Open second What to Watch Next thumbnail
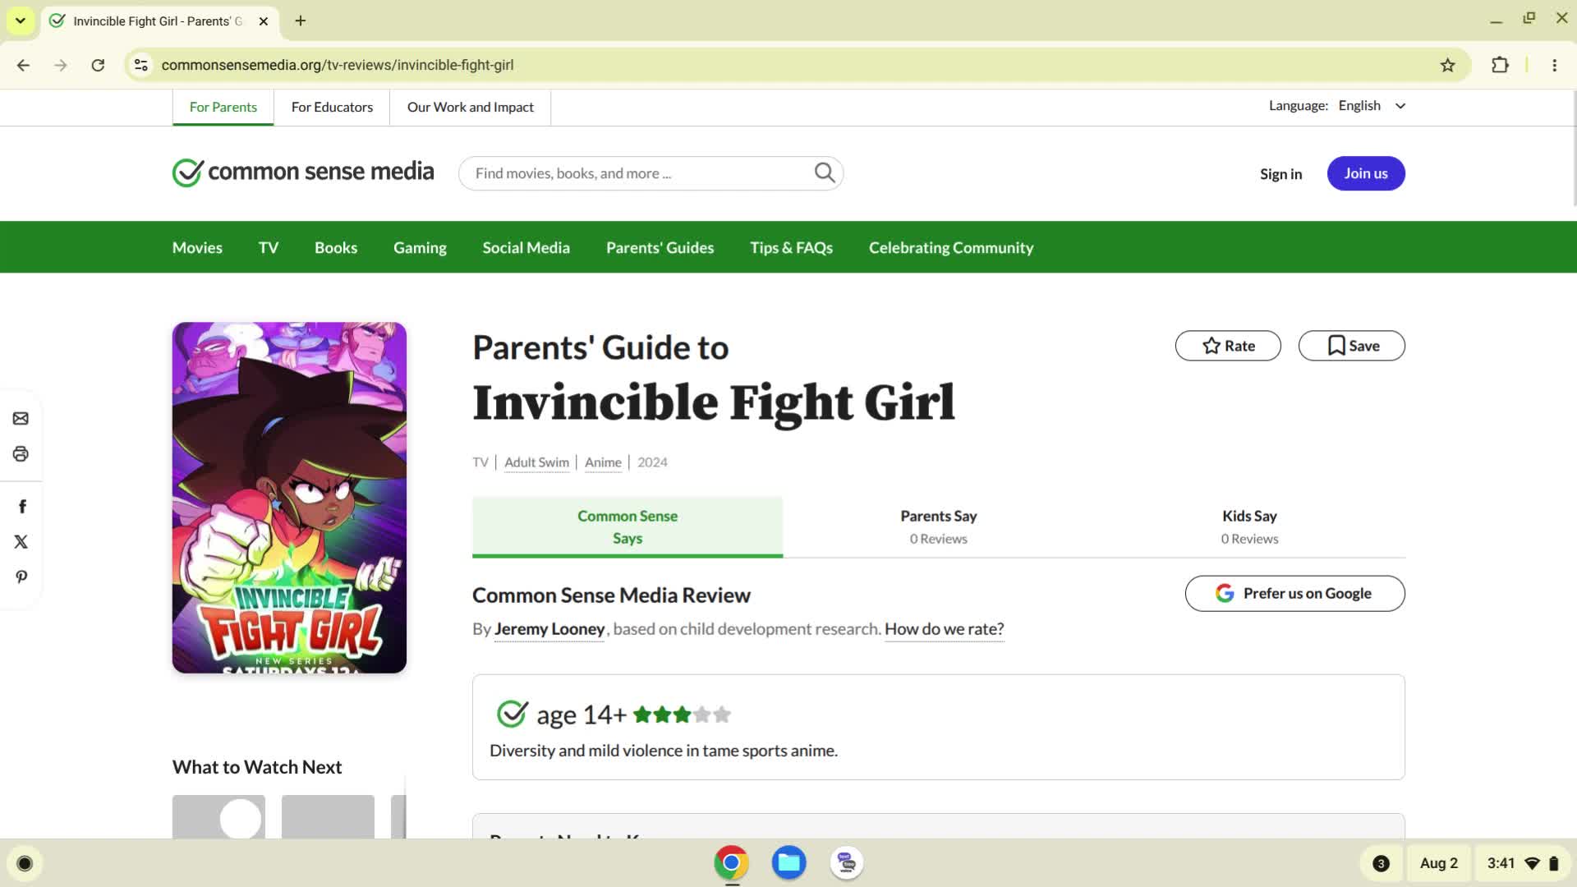 point(328,816)
